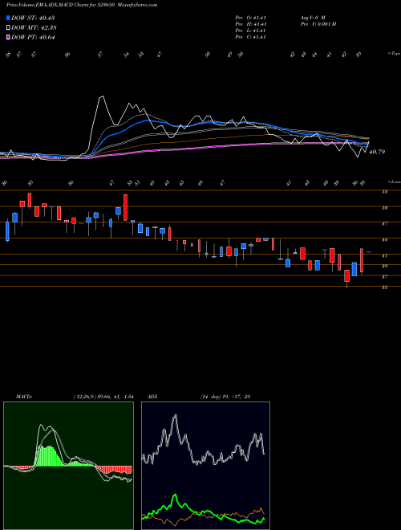
Task: Click the 40.79 last price label
Action: pos(377,152)
